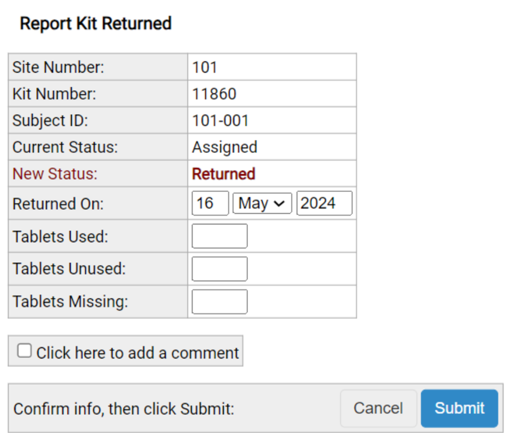506x433 pixels.
Task: Click the Submit button
Action: [x=459, y=408]
